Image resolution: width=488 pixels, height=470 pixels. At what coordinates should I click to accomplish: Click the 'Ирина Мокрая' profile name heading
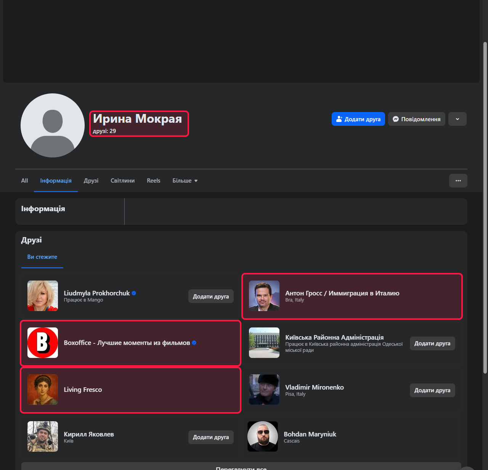tap(138, 119)
